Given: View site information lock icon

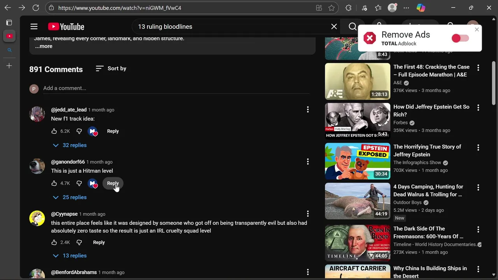Looking at the screenshot, I should tap(51, 8).
